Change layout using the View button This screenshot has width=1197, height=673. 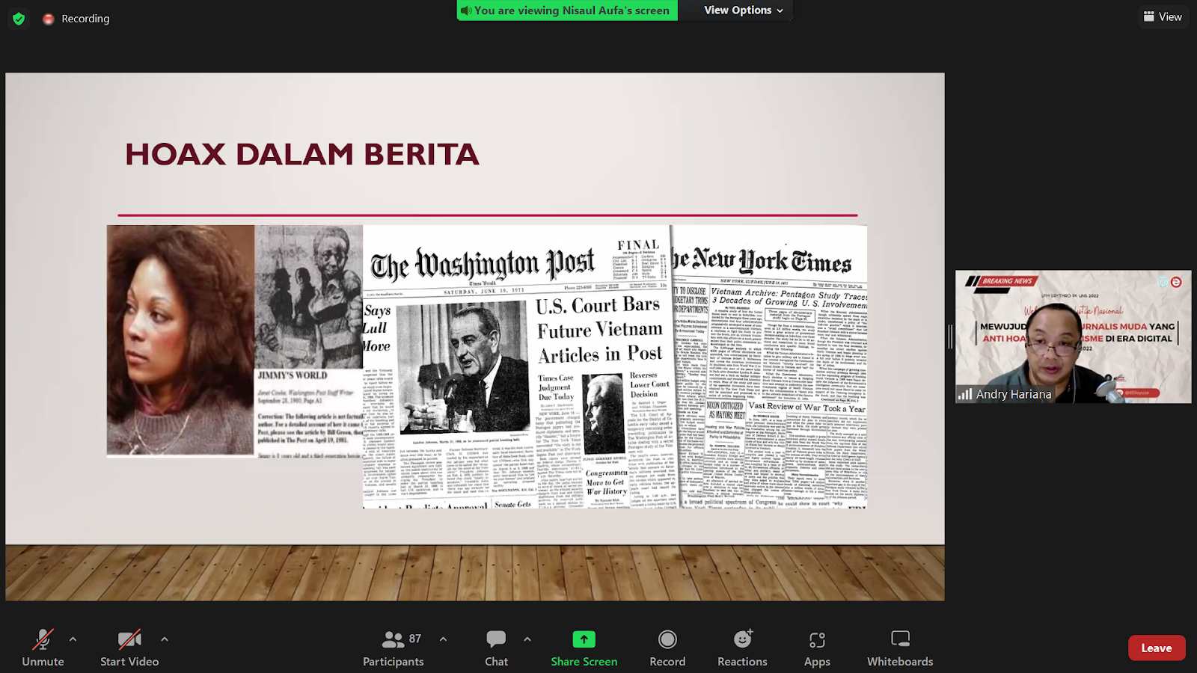pos(1163,16)
